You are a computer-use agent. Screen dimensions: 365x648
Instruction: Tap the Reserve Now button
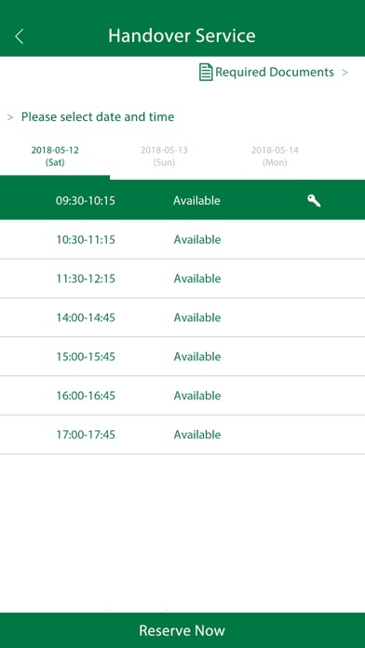click(182, 630)
